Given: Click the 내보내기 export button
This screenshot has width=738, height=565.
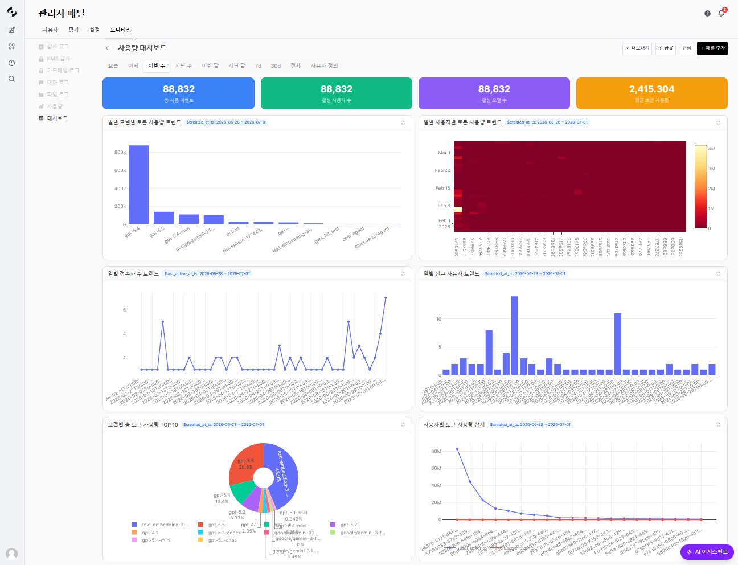Looking at the screenshot, I should [x=637, y=48].
